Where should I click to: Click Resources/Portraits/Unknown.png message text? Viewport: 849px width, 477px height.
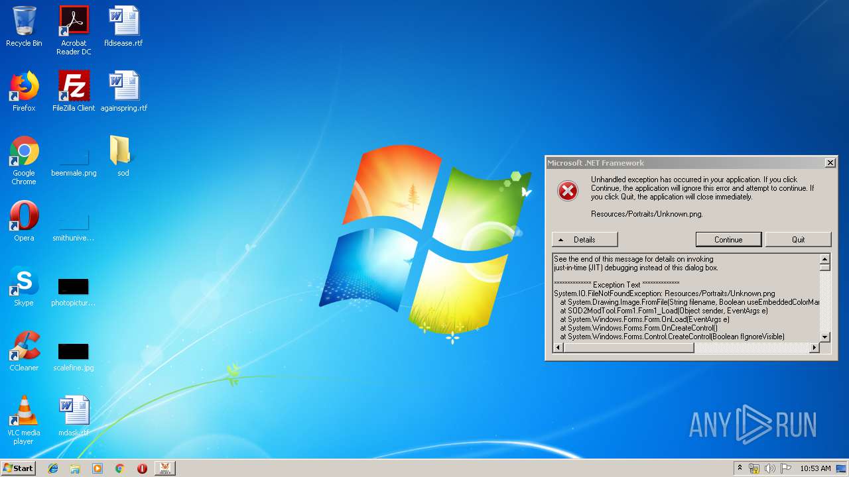647,214
